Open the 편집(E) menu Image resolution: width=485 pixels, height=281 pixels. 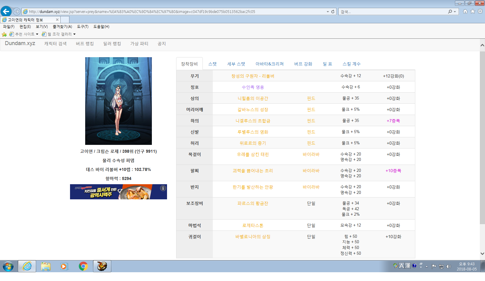[25, 27]
